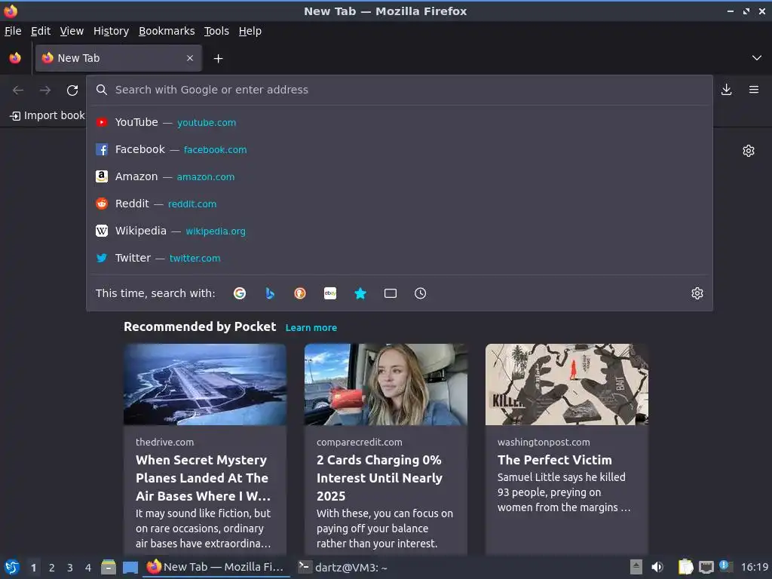Viewport: 772px width, 579px height.
Task: Open The Perfect Victim article title
Action: click(x=555, y=460)
